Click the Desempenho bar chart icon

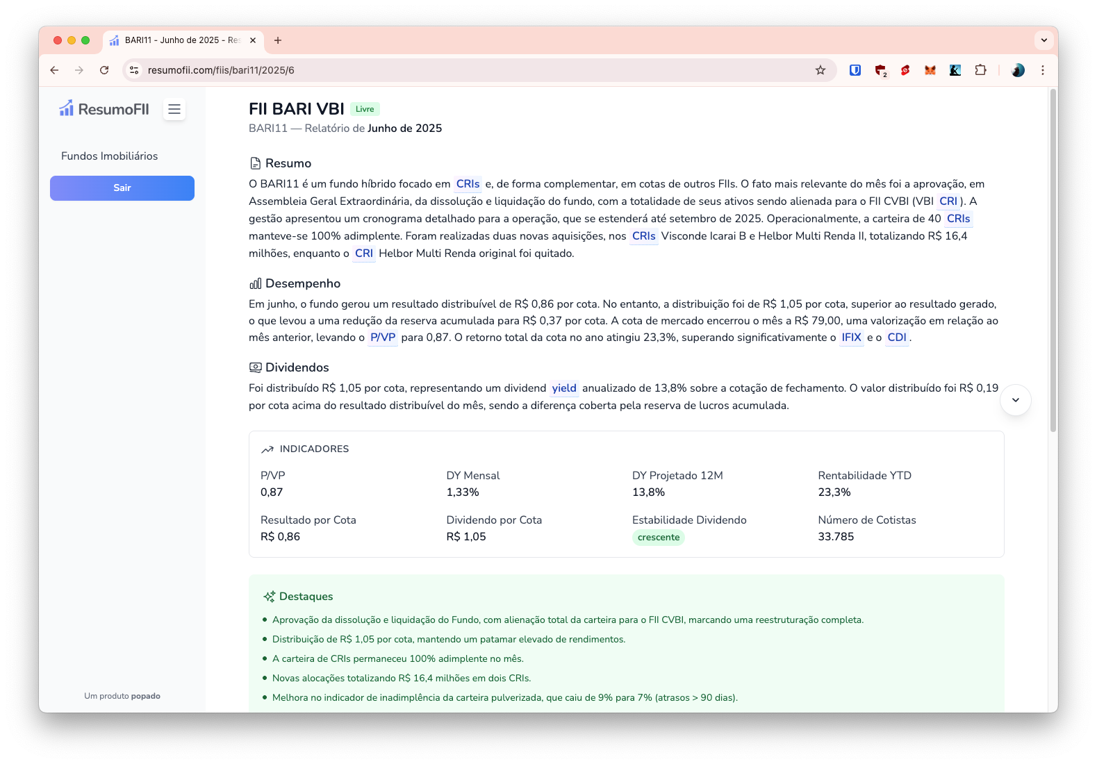[x=255, y=283]
